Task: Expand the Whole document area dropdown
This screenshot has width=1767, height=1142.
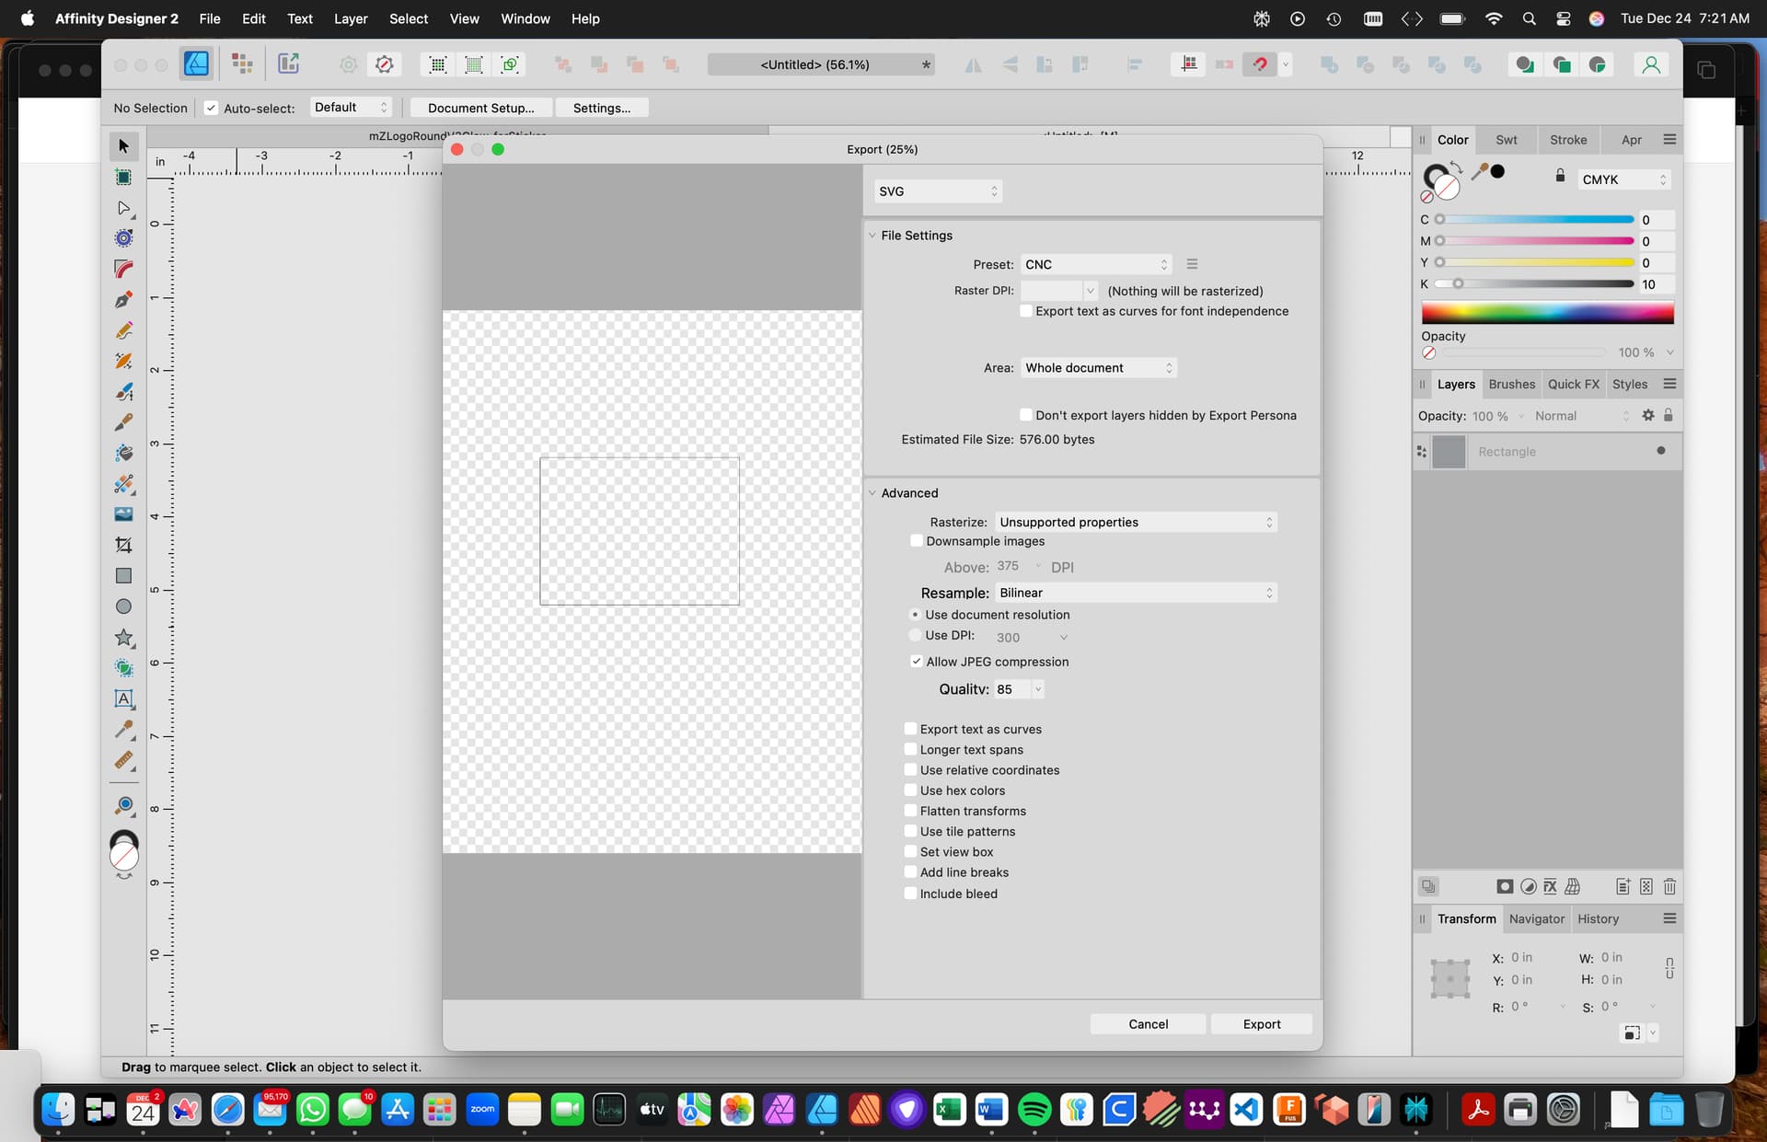Action: [1099, 368]
